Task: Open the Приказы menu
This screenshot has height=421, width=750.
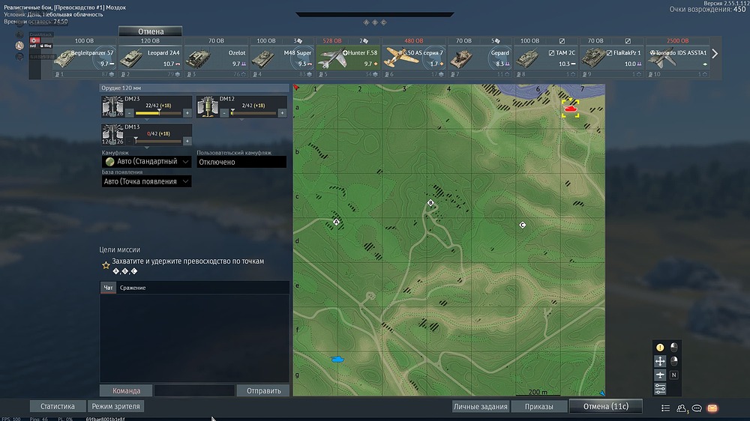Action: point(539,407)
